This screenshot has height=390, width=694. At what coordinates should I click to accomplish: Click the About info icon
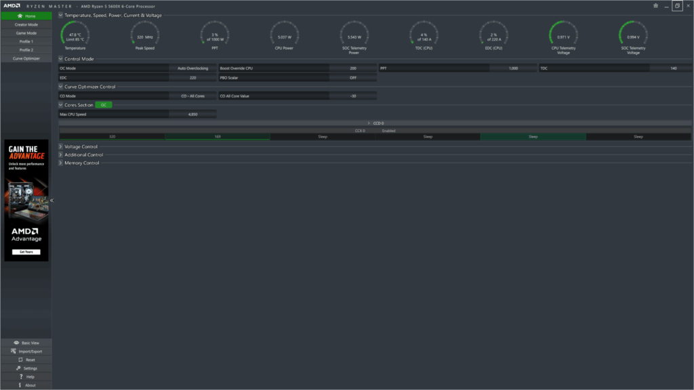coord(20,385)
